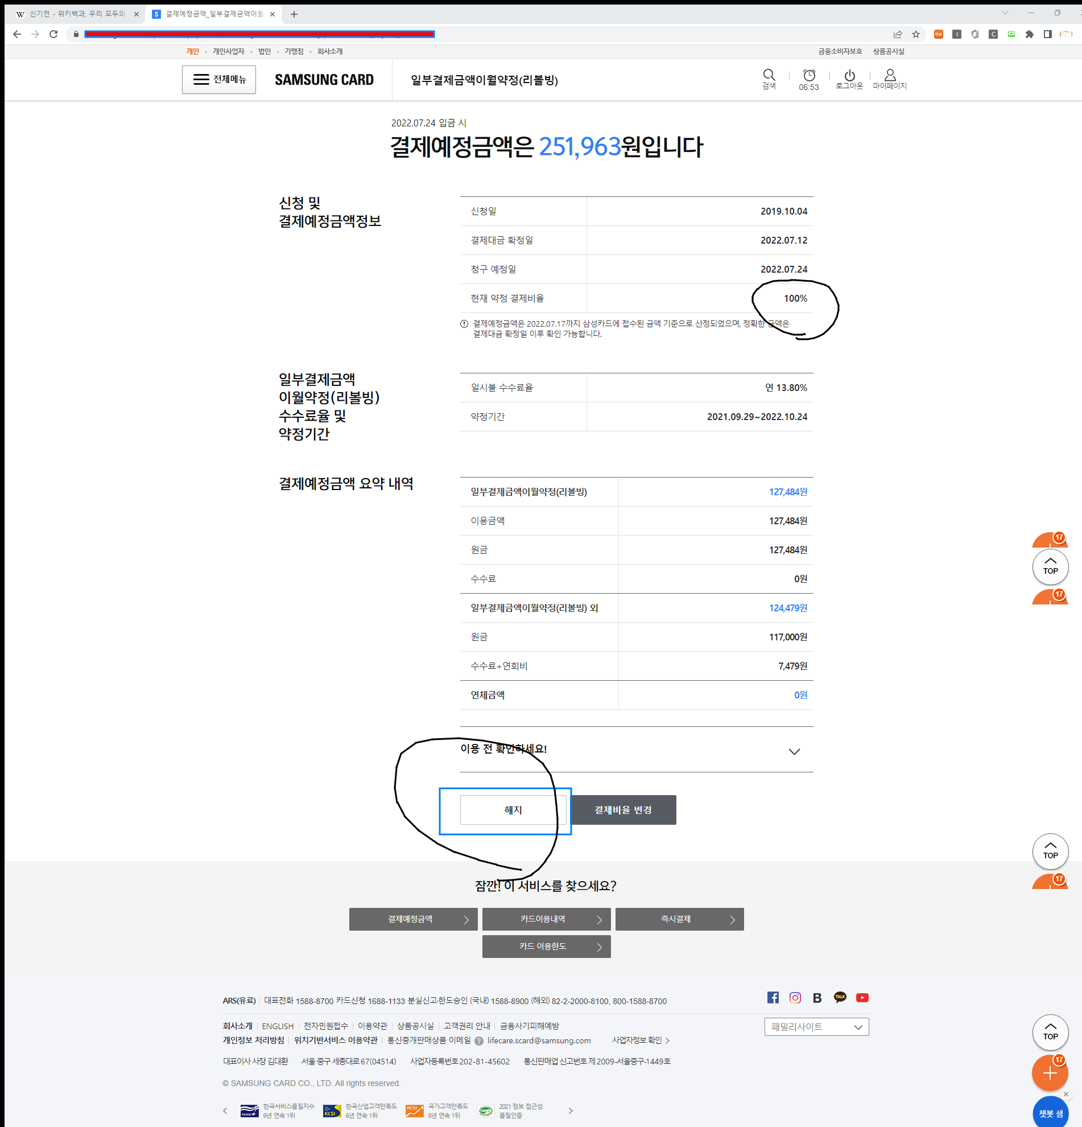Click the browser forward arrow
The width and height of the screenshot is (1082, 1127).
pos(35,34)
